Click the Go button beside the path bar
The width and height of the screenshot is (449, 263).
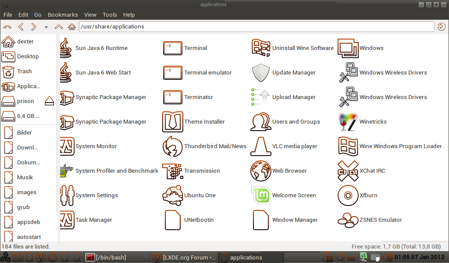tap(441, 27)
